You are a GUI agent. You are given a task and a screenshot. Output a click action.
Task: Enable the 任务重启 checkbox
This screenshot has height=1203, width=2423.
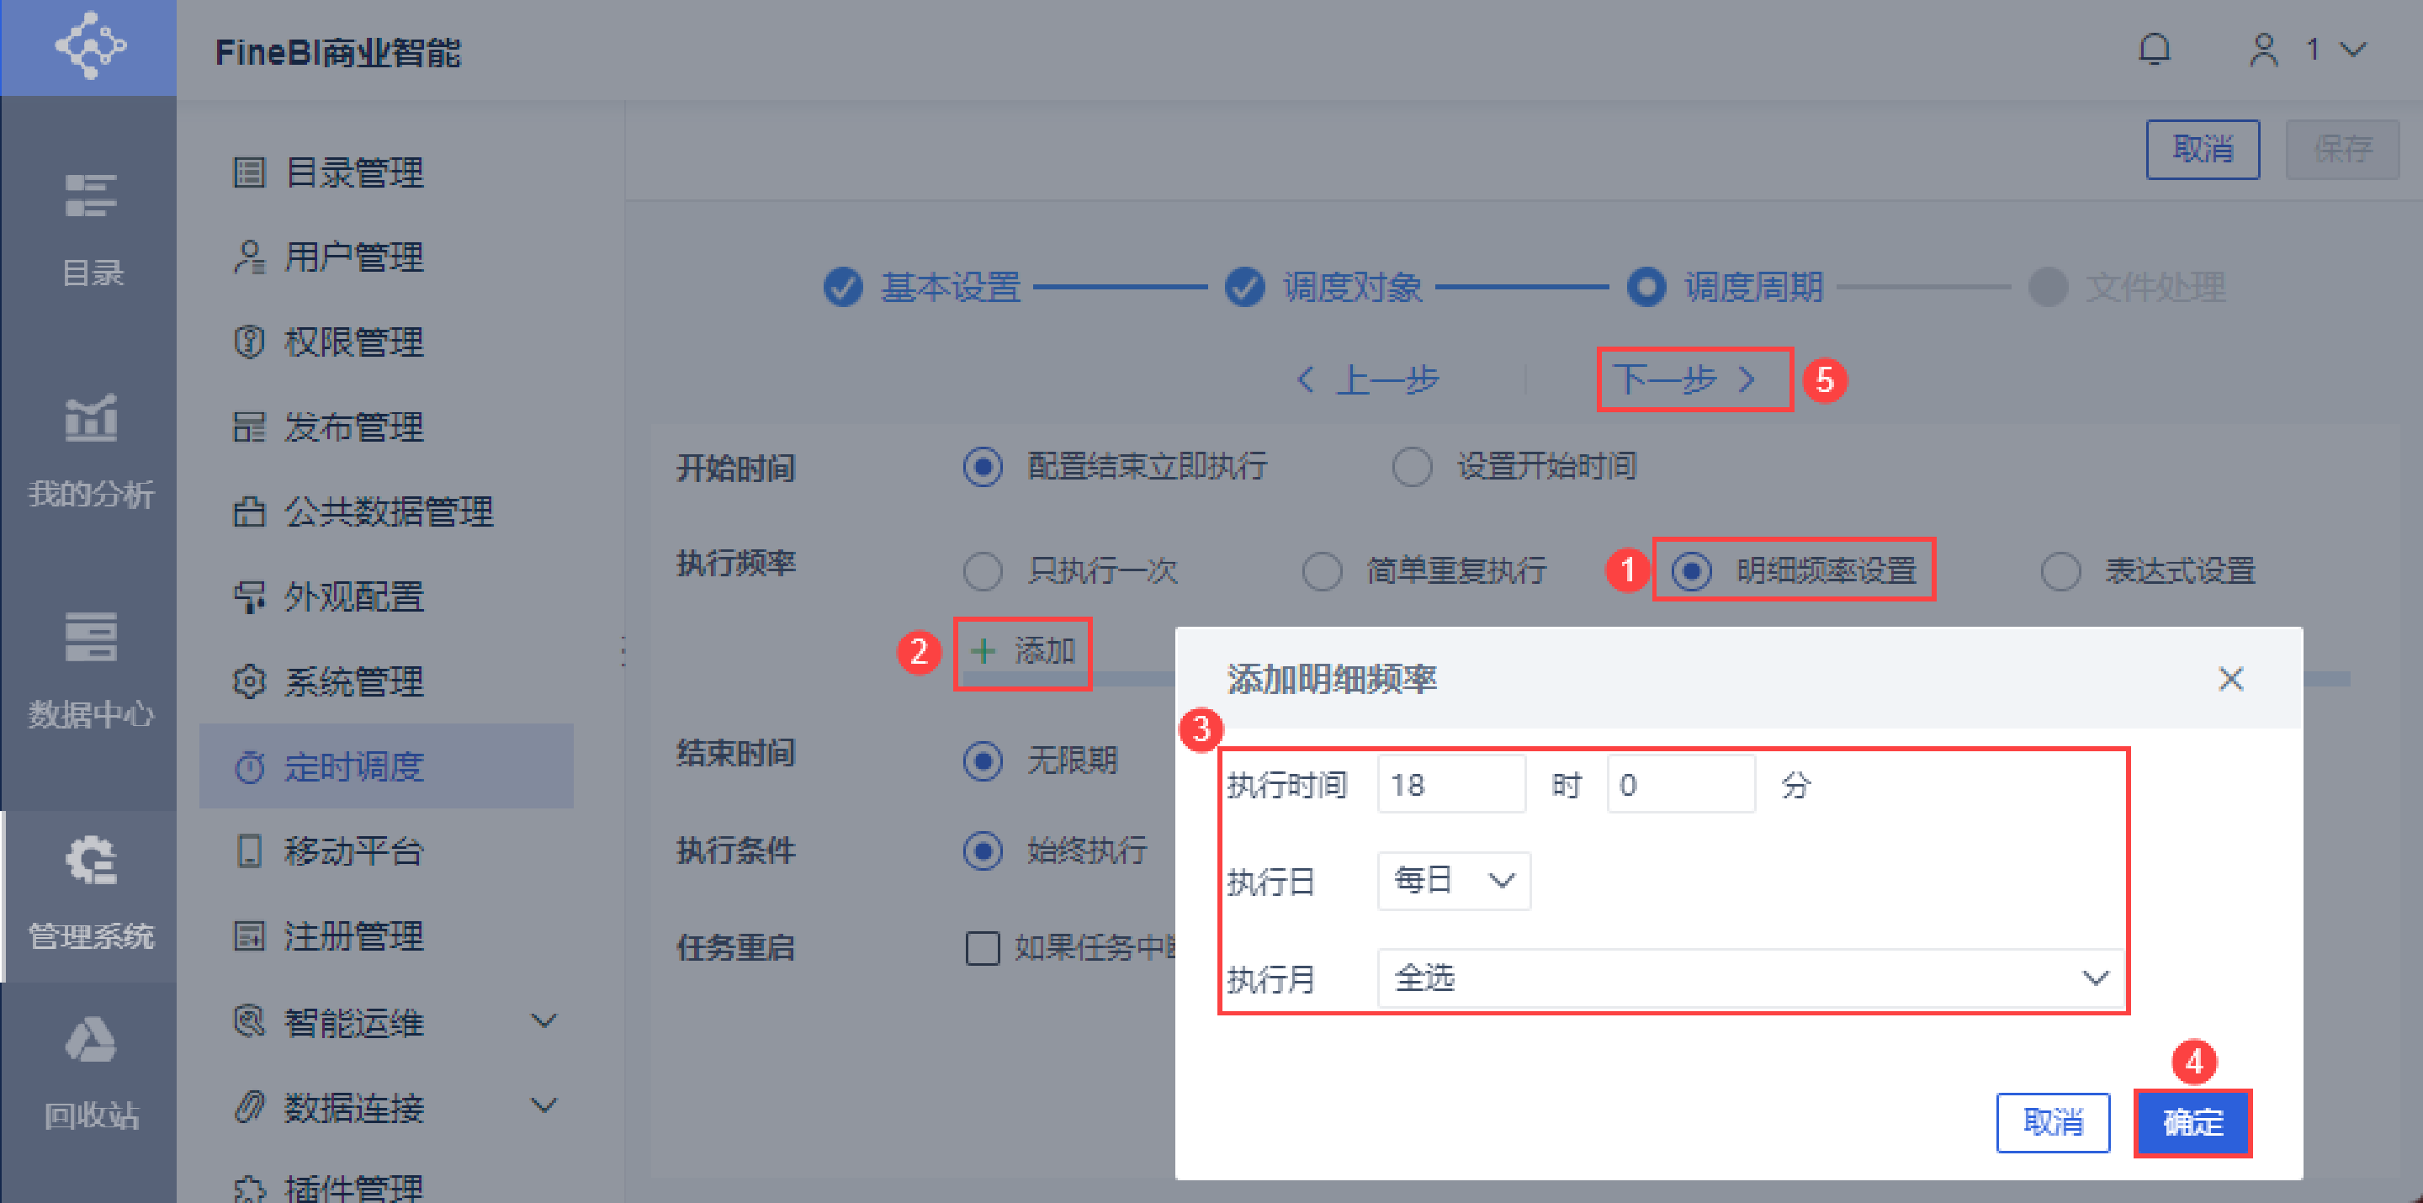tap(983, 947)
